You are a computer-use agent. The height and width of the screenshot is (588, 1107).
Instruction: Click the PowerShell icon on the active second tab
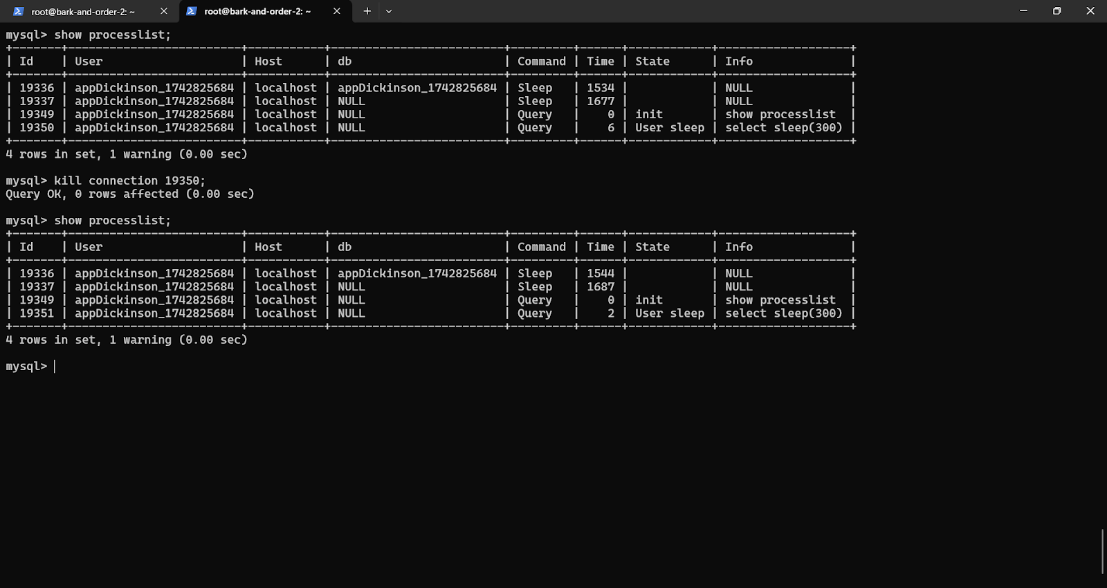[192, 11]
